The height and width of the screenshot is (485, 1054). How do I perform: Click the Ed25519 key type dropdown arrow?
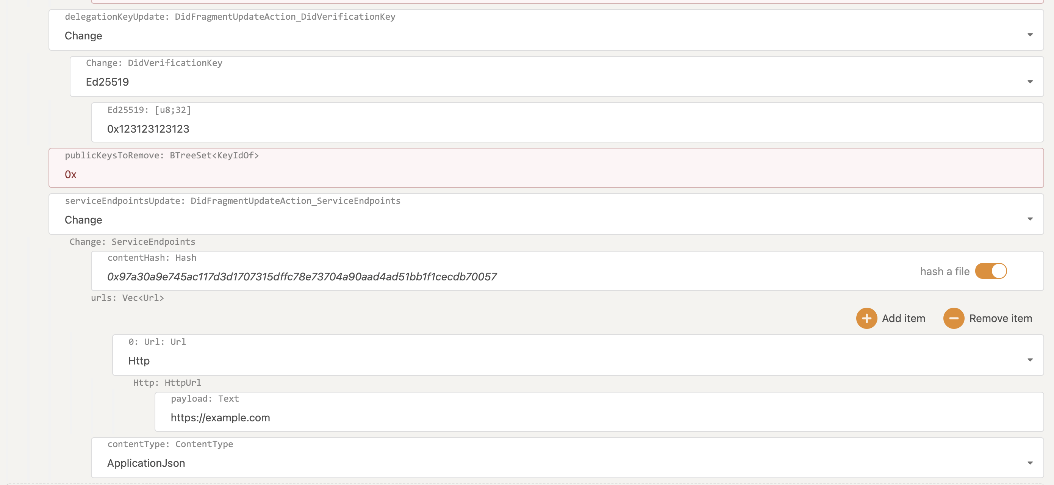tap(1030, 82)
